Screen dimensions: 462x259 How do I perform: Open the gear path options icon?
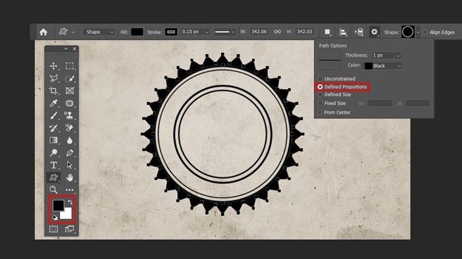click(x=374, y=32)
